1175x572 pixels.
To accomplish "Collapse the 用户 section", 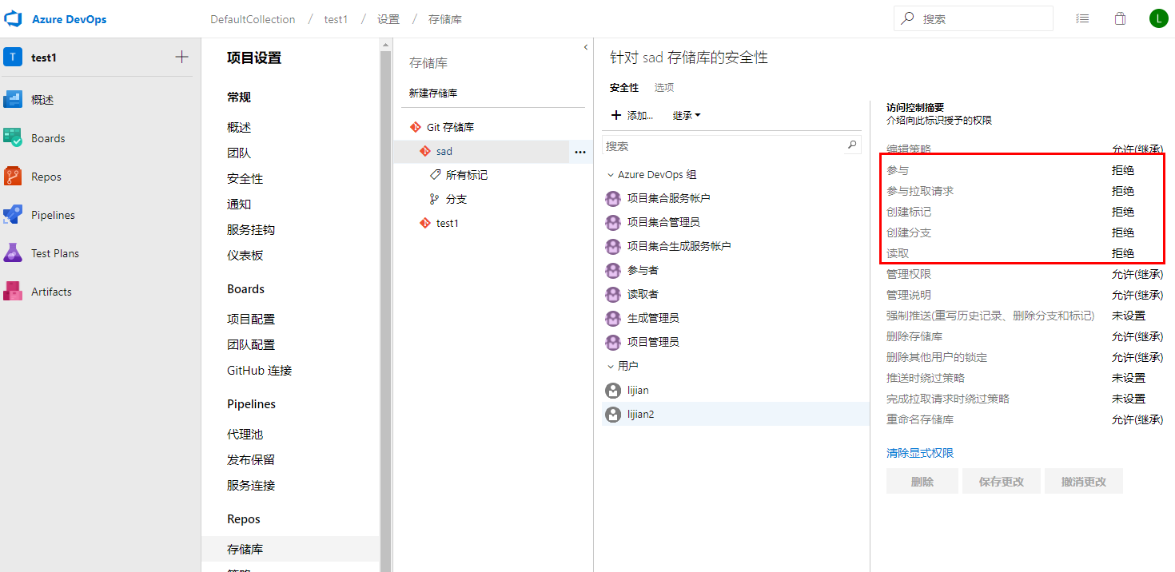I will point(611,366).
